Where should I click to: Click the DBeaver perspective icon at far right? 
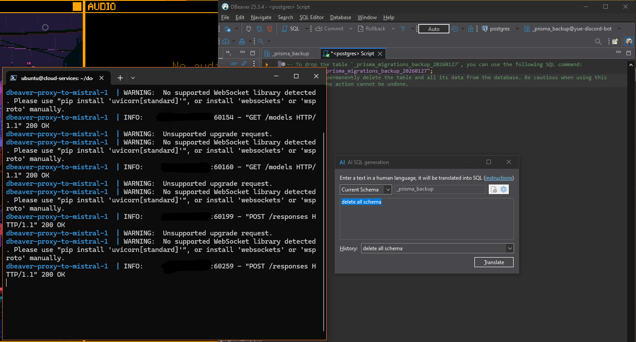point(629,41)
